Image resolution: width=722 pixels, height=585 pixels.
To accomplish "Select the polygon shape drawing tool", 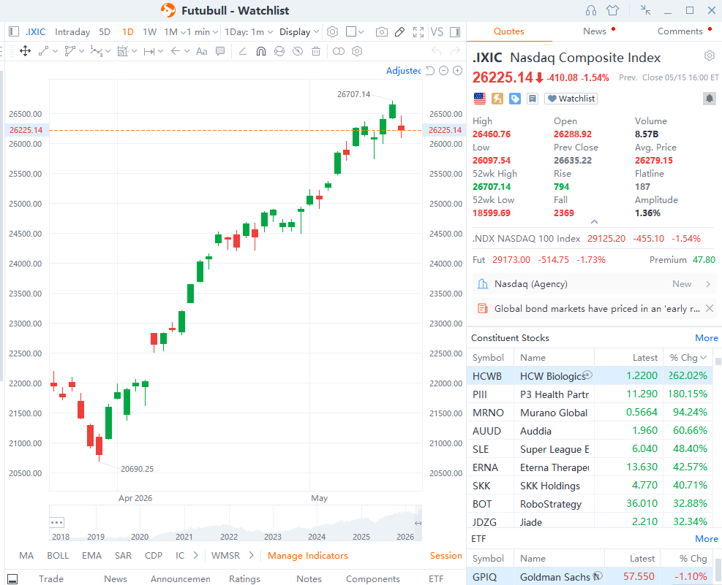I will 70,51.
